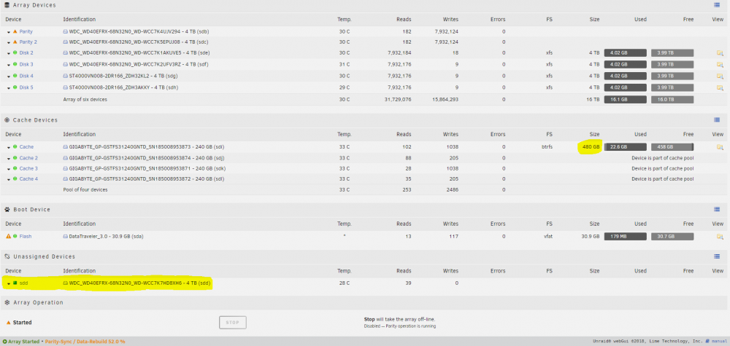Browse Disk 2 contents via View icon
Screen dimensions: 730x346
click(x=720, y=53)
